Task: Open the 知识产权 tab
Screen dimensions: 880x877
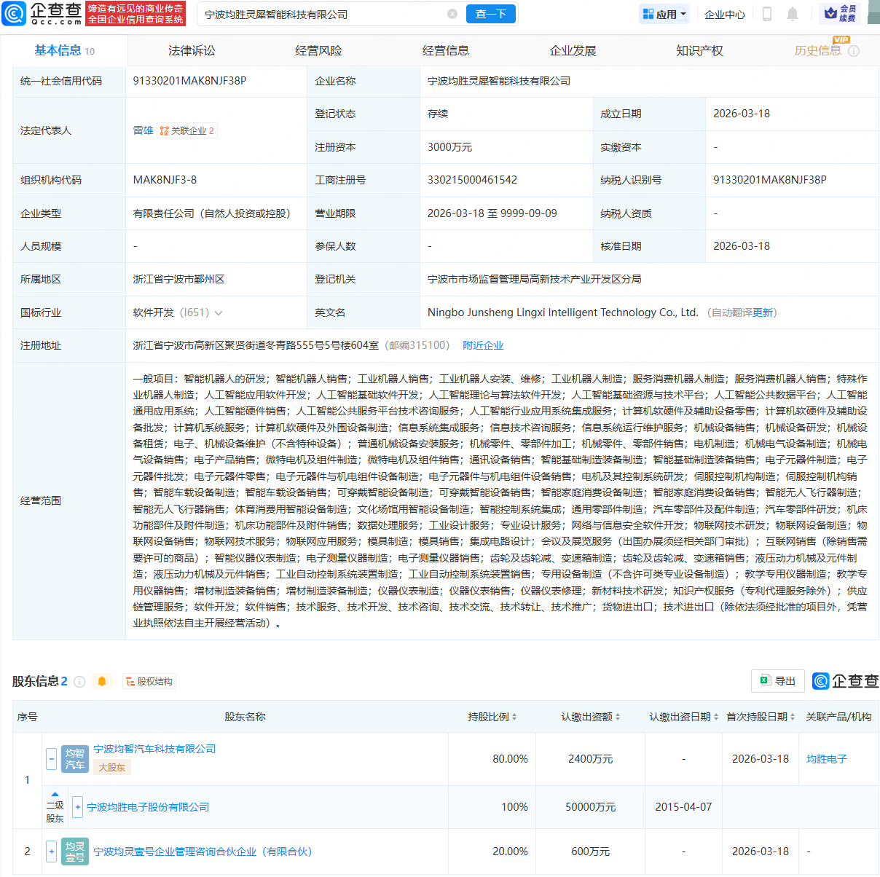Action: pos(699,50)
